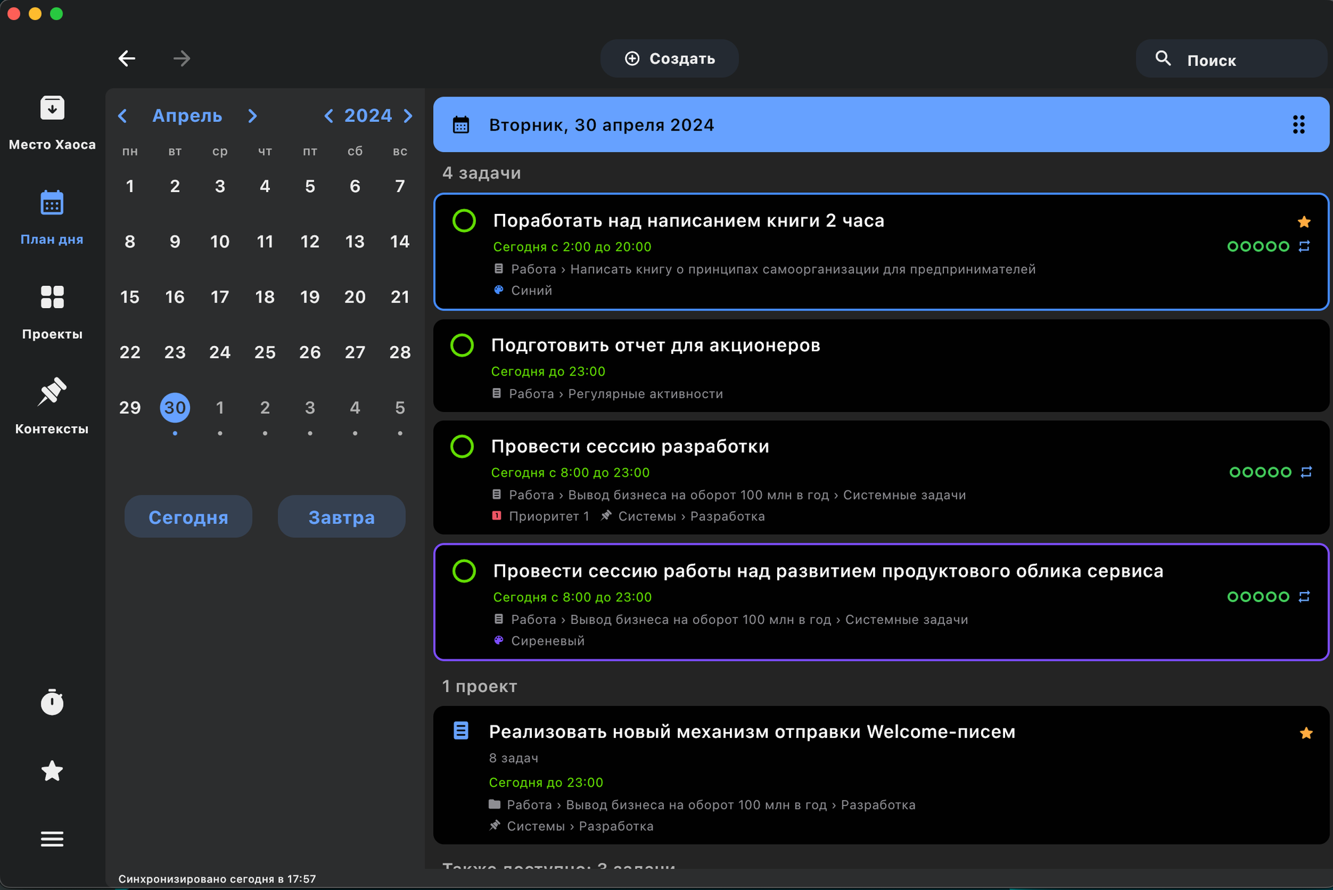Viewport: 1333px width, 890px height.
Task: Advance to the year after 2024
Action: click(x=409, y=116)
